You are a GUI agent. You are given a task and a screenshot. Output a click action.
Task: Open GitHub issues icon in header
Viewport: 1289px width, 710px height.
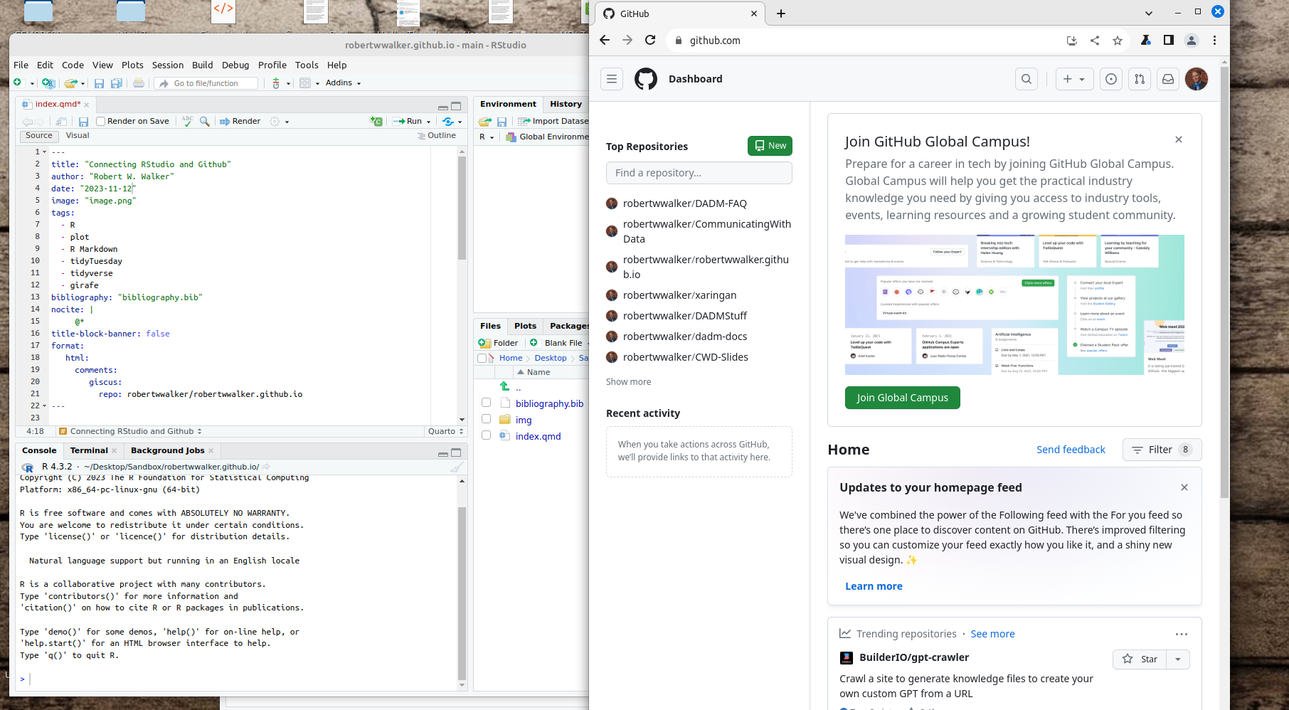[1111, 79]
